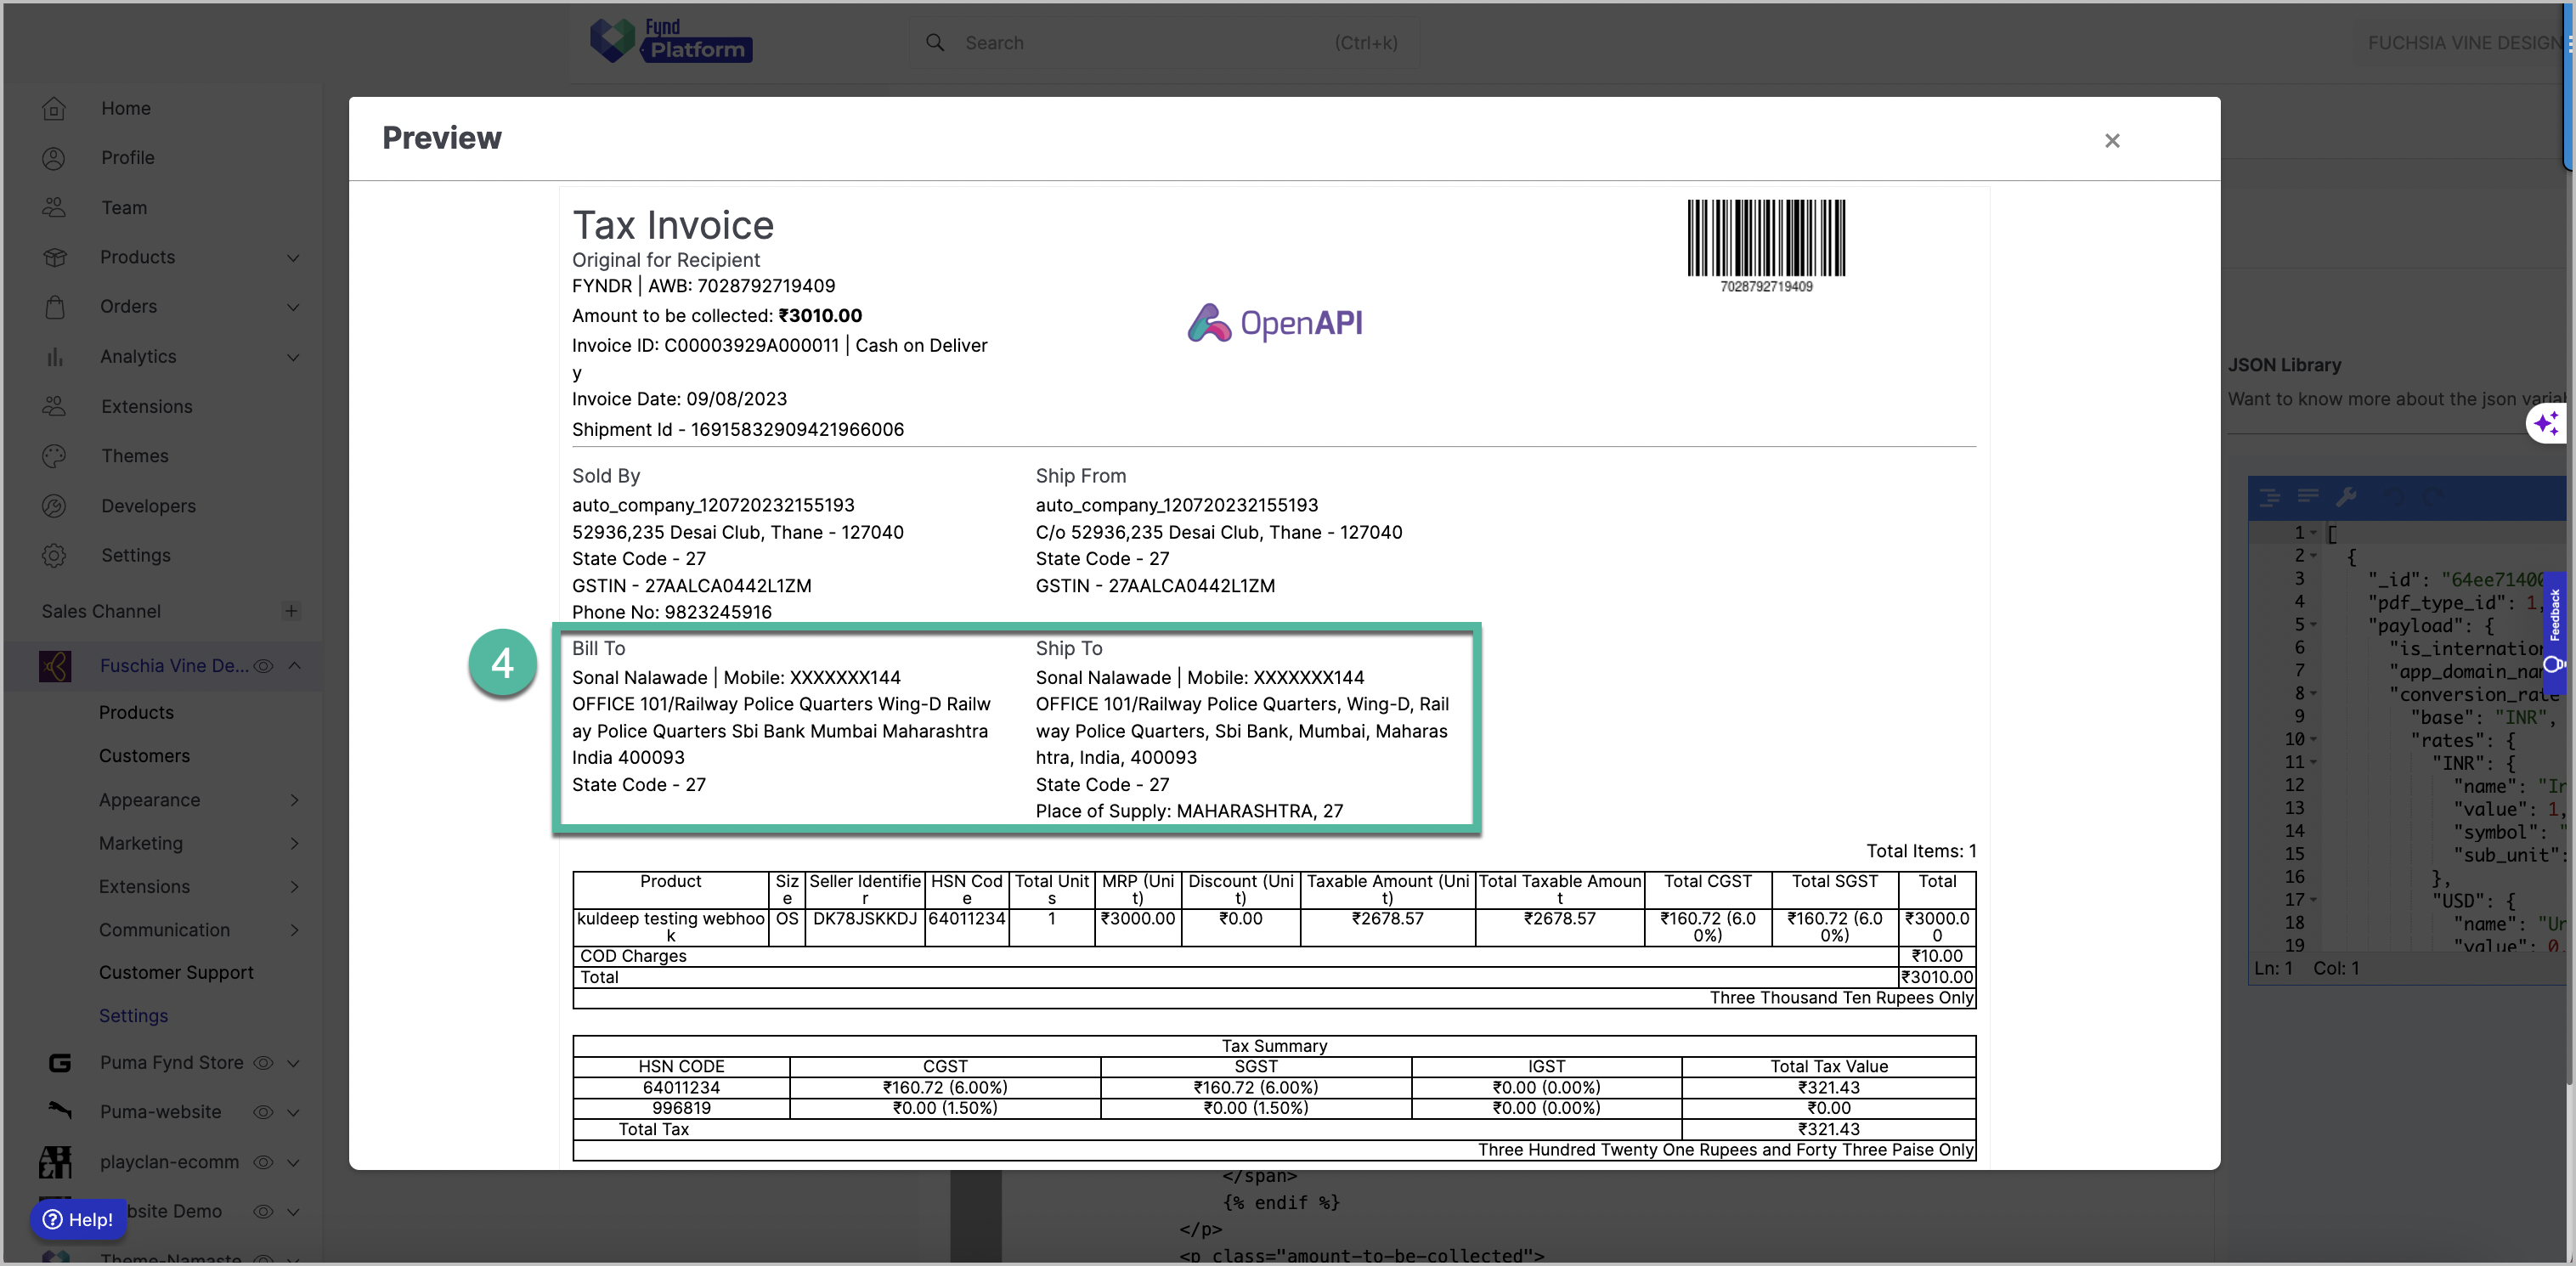Click the search magnifier icon
The width and height of the screenshot is (2576, 1266).
click(x=935, y=42)
